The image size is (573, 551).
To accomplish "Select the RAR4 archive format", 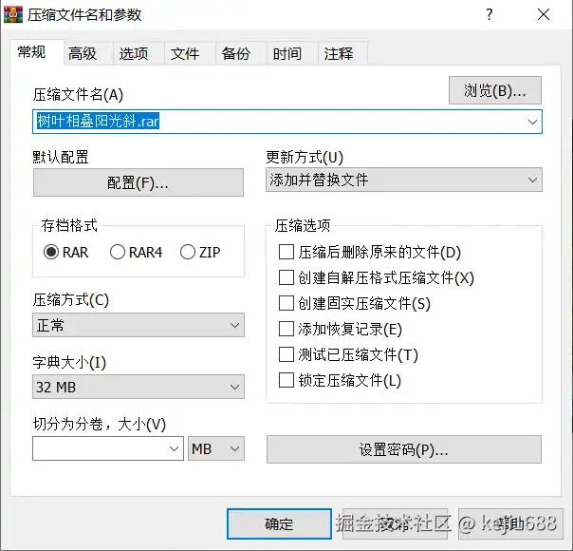I will click(x=119, y=252).
